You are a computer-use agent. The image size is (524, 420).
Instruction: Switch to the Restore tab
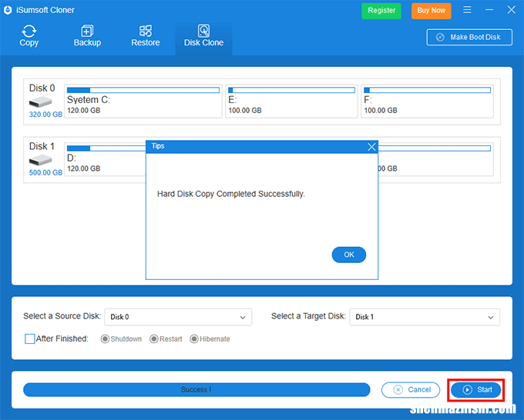[146, 36]
